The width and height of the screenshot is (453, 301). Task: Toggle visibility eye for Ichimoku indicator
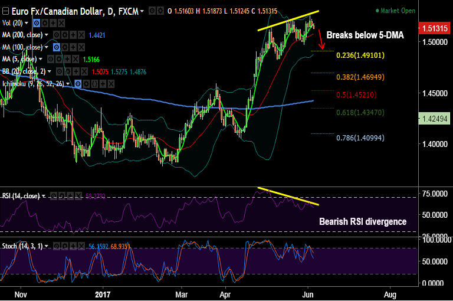78,84
